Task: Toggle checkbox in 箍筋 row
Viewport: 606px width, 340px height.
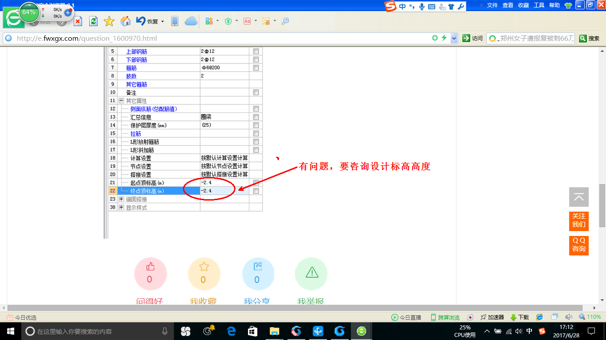Action: click(x=256, y=68)
